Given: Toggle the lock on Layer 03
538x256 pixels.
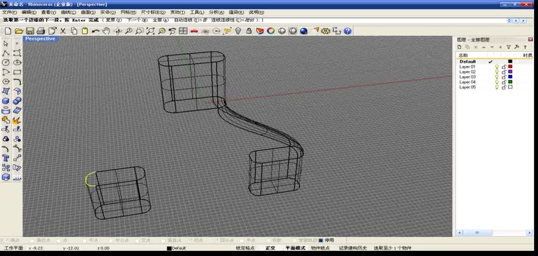Looking at the screenshot, I should pyautogui.click(x=503, y=77).
